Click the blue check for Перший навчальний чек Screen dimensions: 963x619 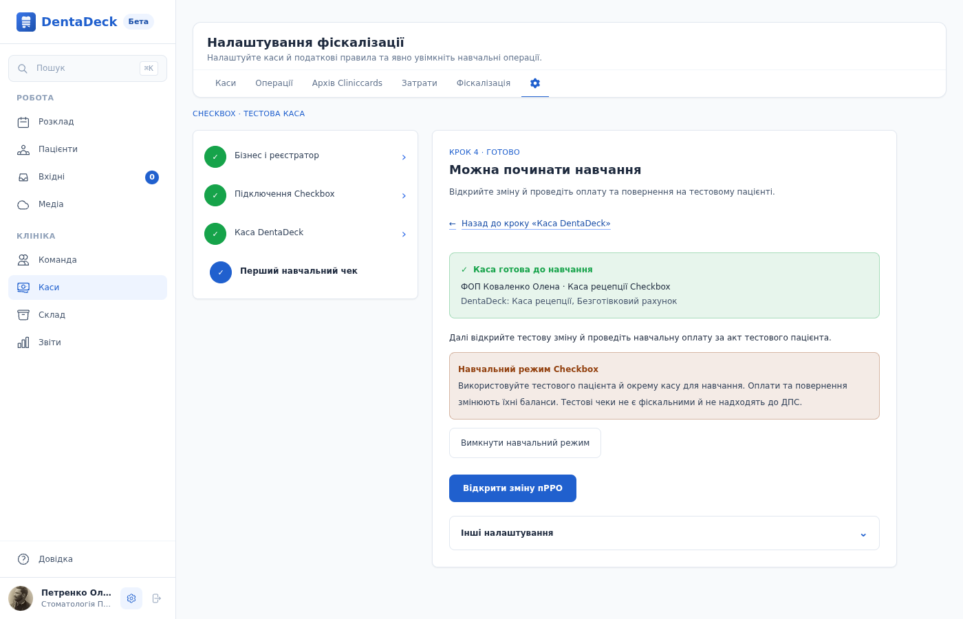pos(221,272)
